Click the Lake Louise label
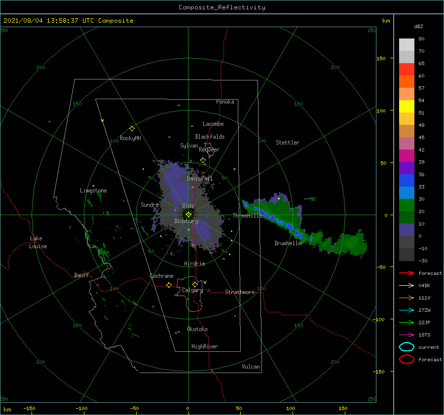The width and height of the screenshot is (444, 415). coord(38,242)
